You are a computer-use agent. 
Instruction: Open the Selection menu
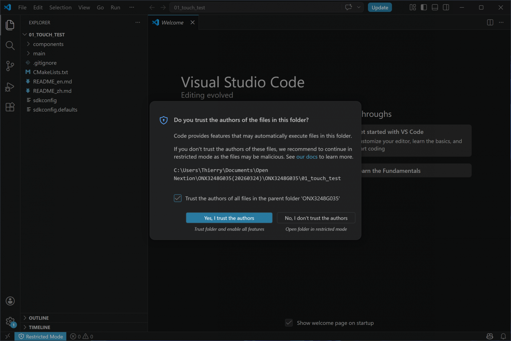60,7
